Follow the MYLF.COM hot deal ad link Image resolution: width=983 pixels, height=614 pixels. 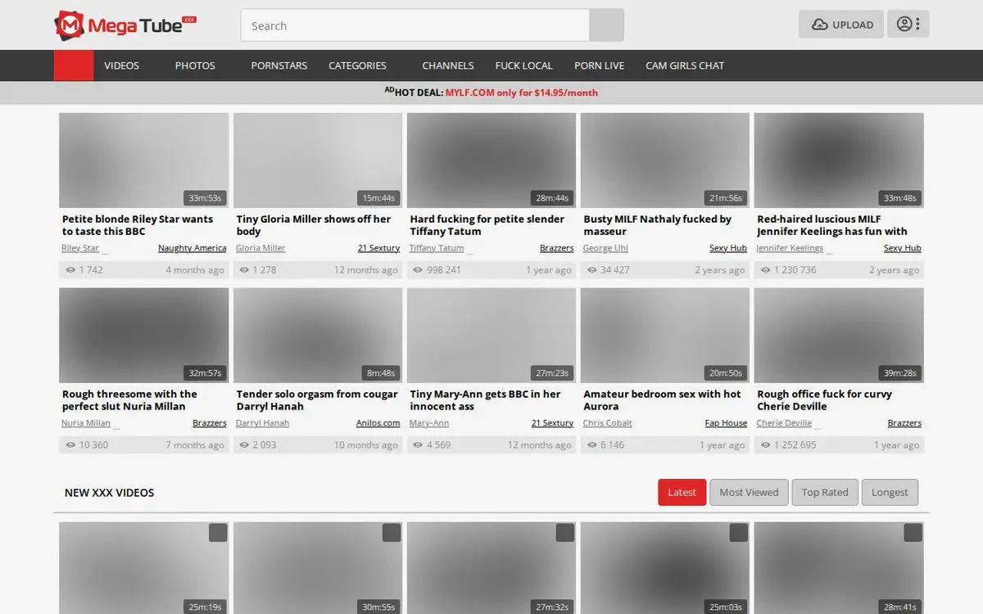[522, 93]
